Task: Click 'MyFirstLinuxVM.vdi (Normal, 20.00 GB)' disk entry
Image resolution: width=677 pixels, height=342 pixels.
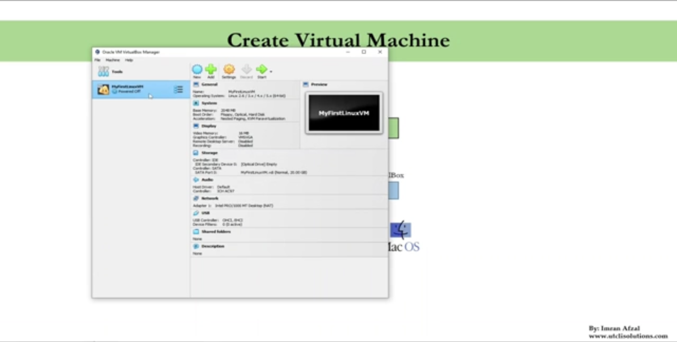Action: click(x=274, y=173)
